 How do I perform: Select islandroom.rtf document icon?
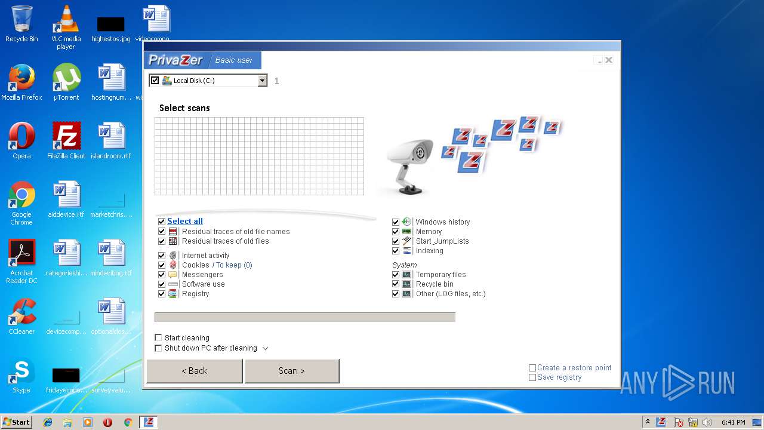point(111,141)
